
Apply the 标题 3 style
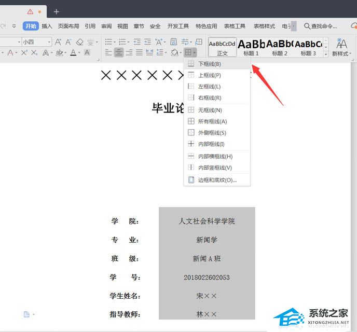coord(308,47)
